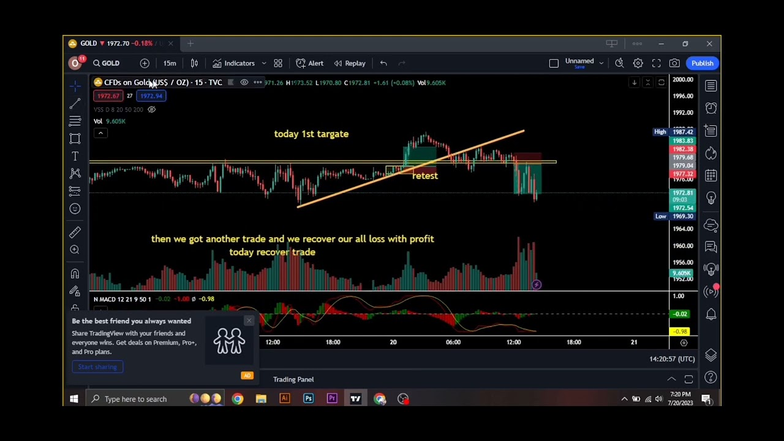This screenshot has width=784, height=441.
Task: Select the crosshair cursor tool
Action: pyautogui.click(x=75, y=86)
